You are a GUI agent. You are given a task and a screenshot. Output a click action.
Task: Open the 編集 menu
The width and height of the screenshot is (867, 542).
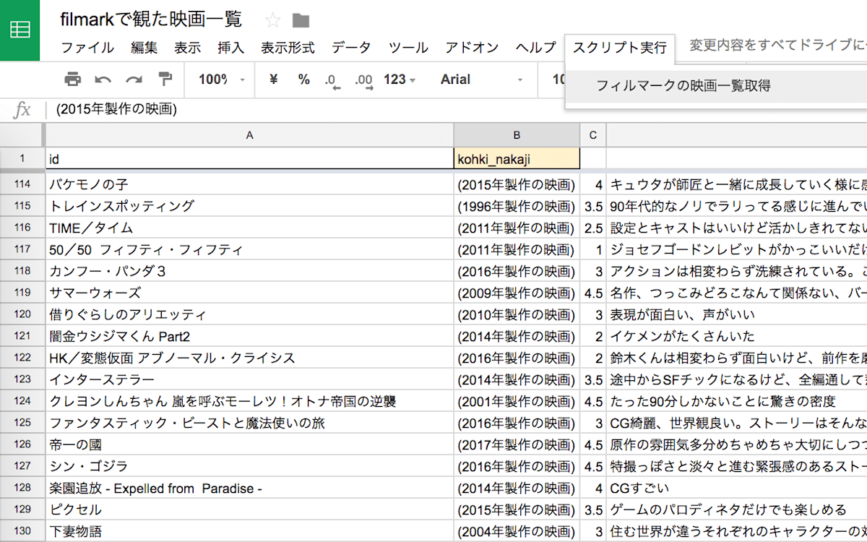point(144,48)
